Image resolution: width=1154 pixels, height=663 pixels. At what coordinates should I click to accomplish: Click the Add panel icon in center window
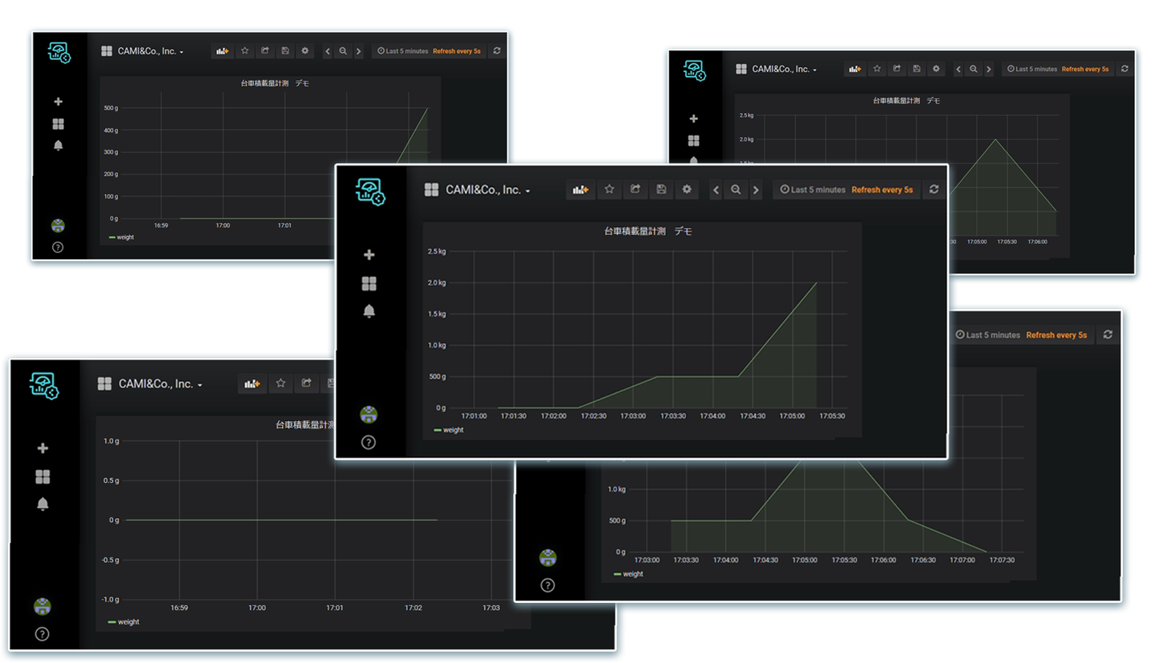(581, 190)
